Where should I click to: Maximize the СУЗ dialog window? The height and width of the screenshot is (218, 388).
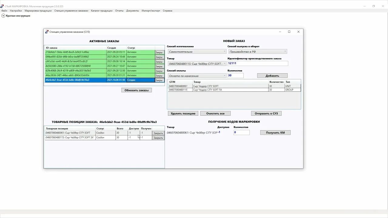[x=289, y=32]
